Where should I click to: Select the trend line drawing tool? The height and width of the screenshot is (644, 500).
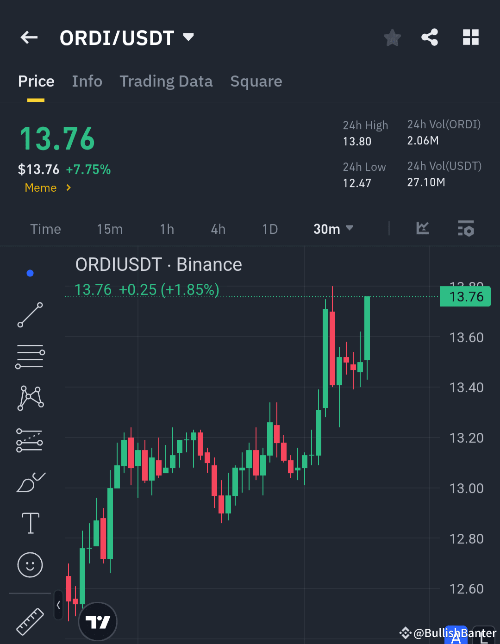30,315
